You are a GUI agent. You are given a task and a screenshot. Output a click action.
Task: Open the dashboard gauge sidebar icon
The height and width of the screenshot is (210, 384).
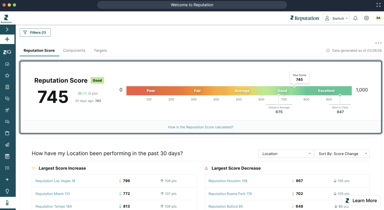pyautogui.click(x=7, y=64)
